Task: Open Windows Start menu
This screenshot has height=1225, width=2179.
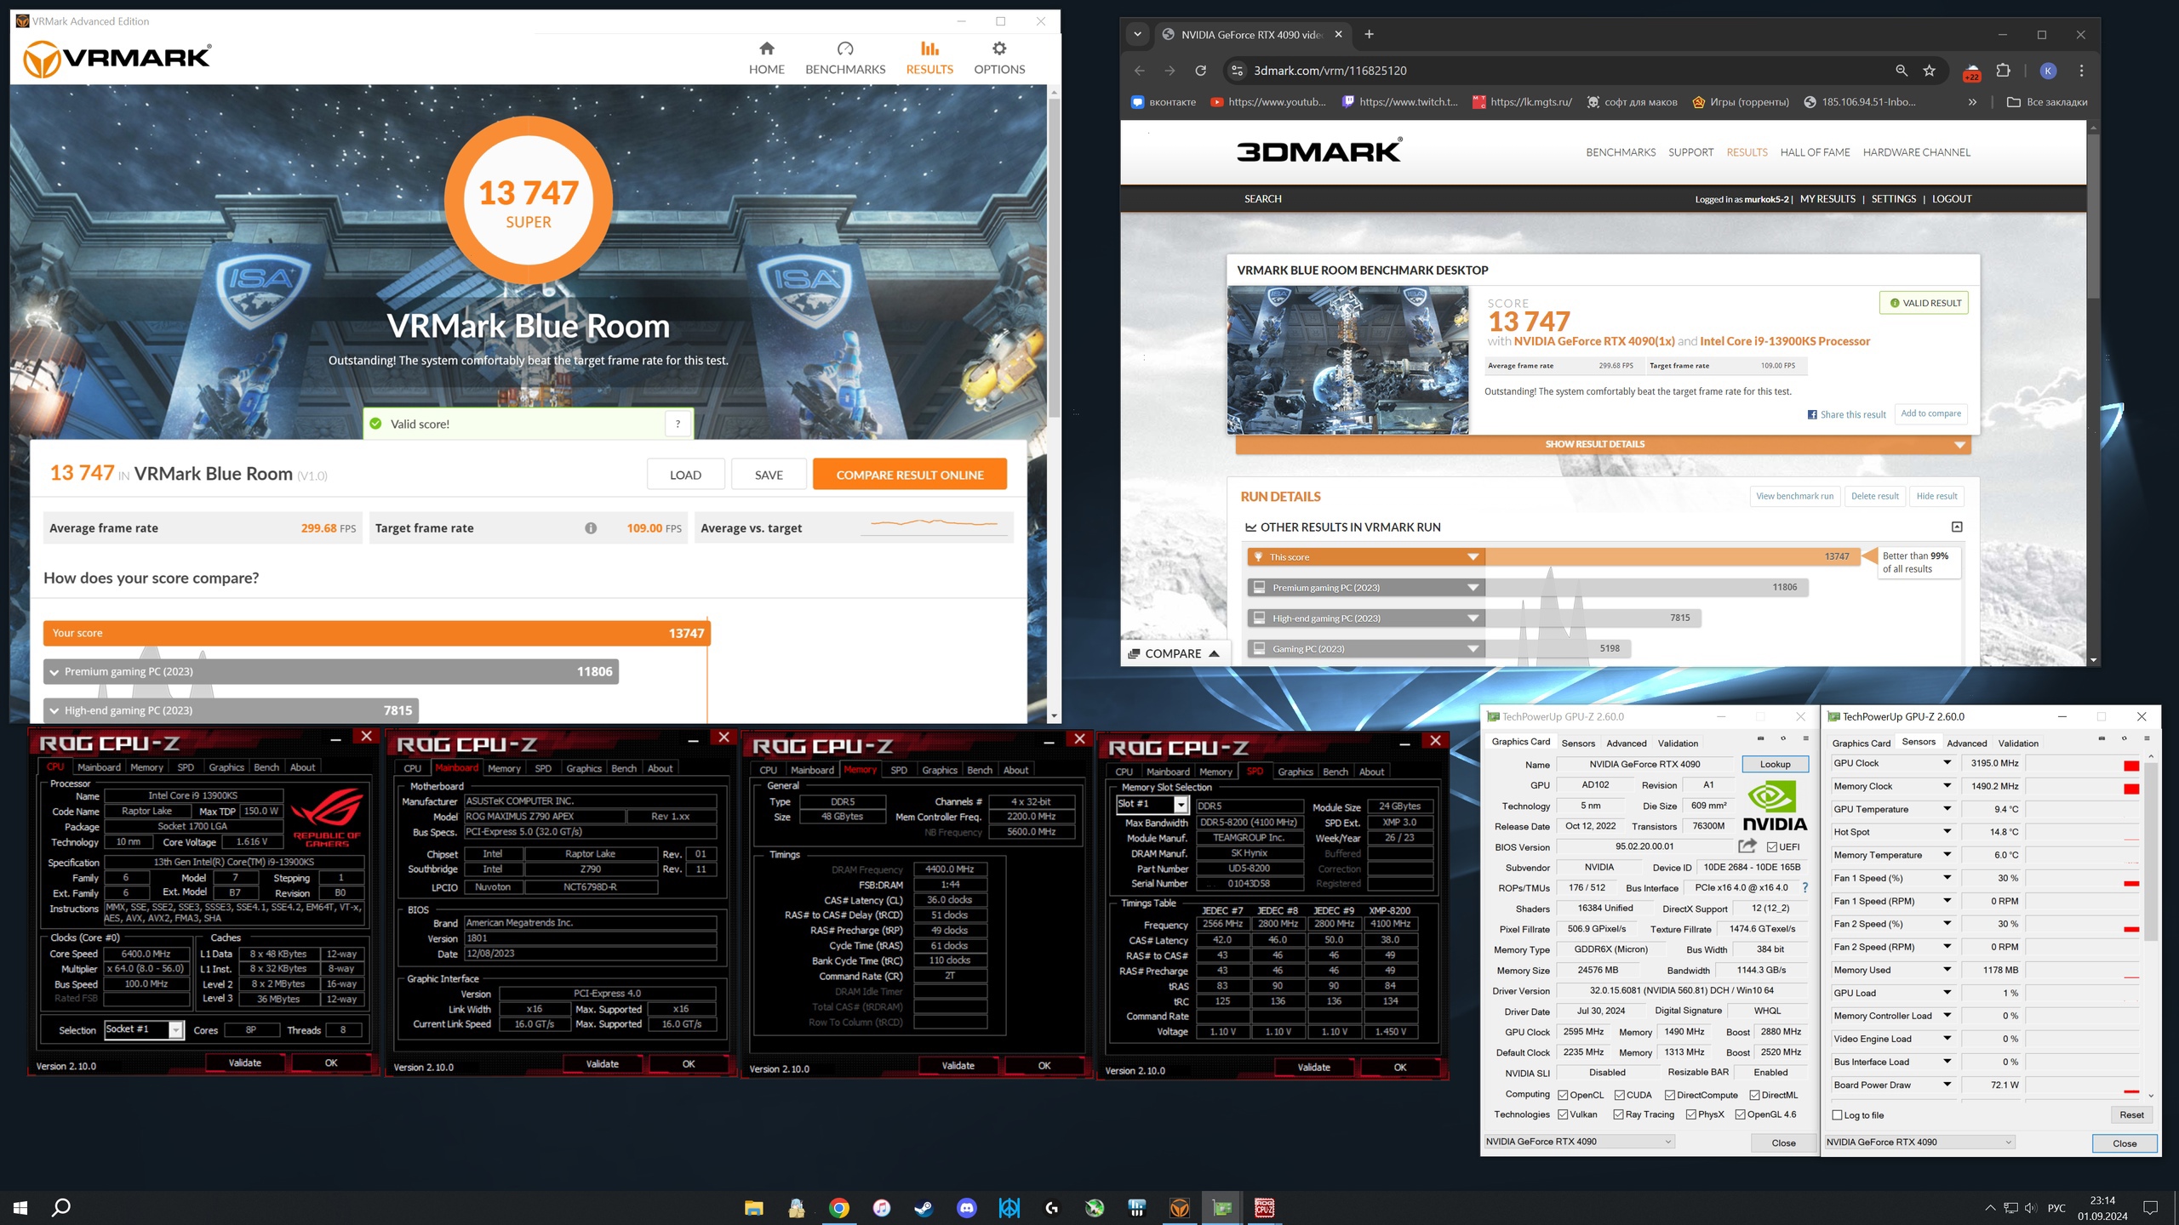Action: pyautogui.click(x=20, y=1207)
